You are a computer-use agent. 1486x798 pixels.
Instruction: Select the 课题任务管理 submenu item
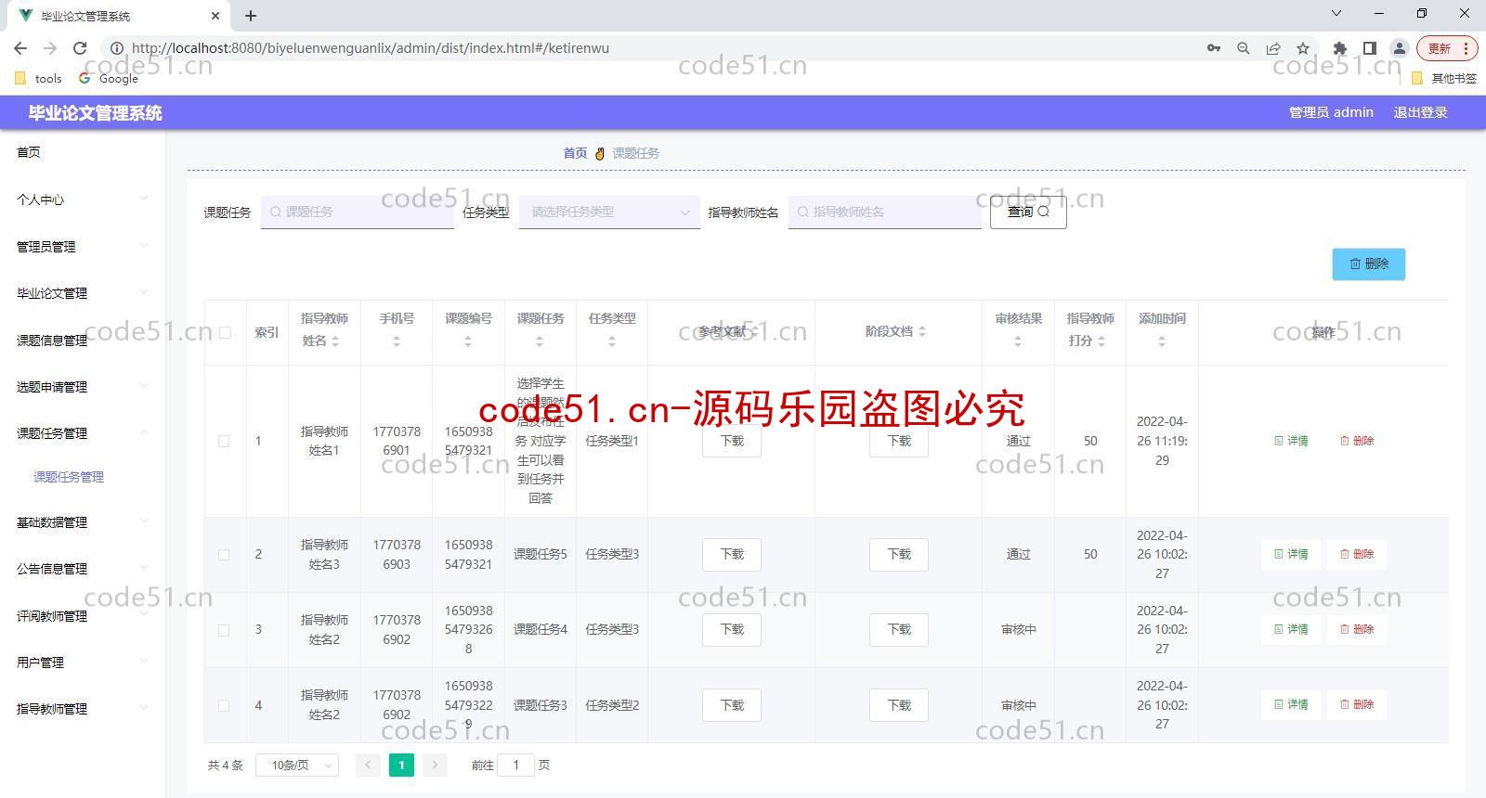point(69,476)
